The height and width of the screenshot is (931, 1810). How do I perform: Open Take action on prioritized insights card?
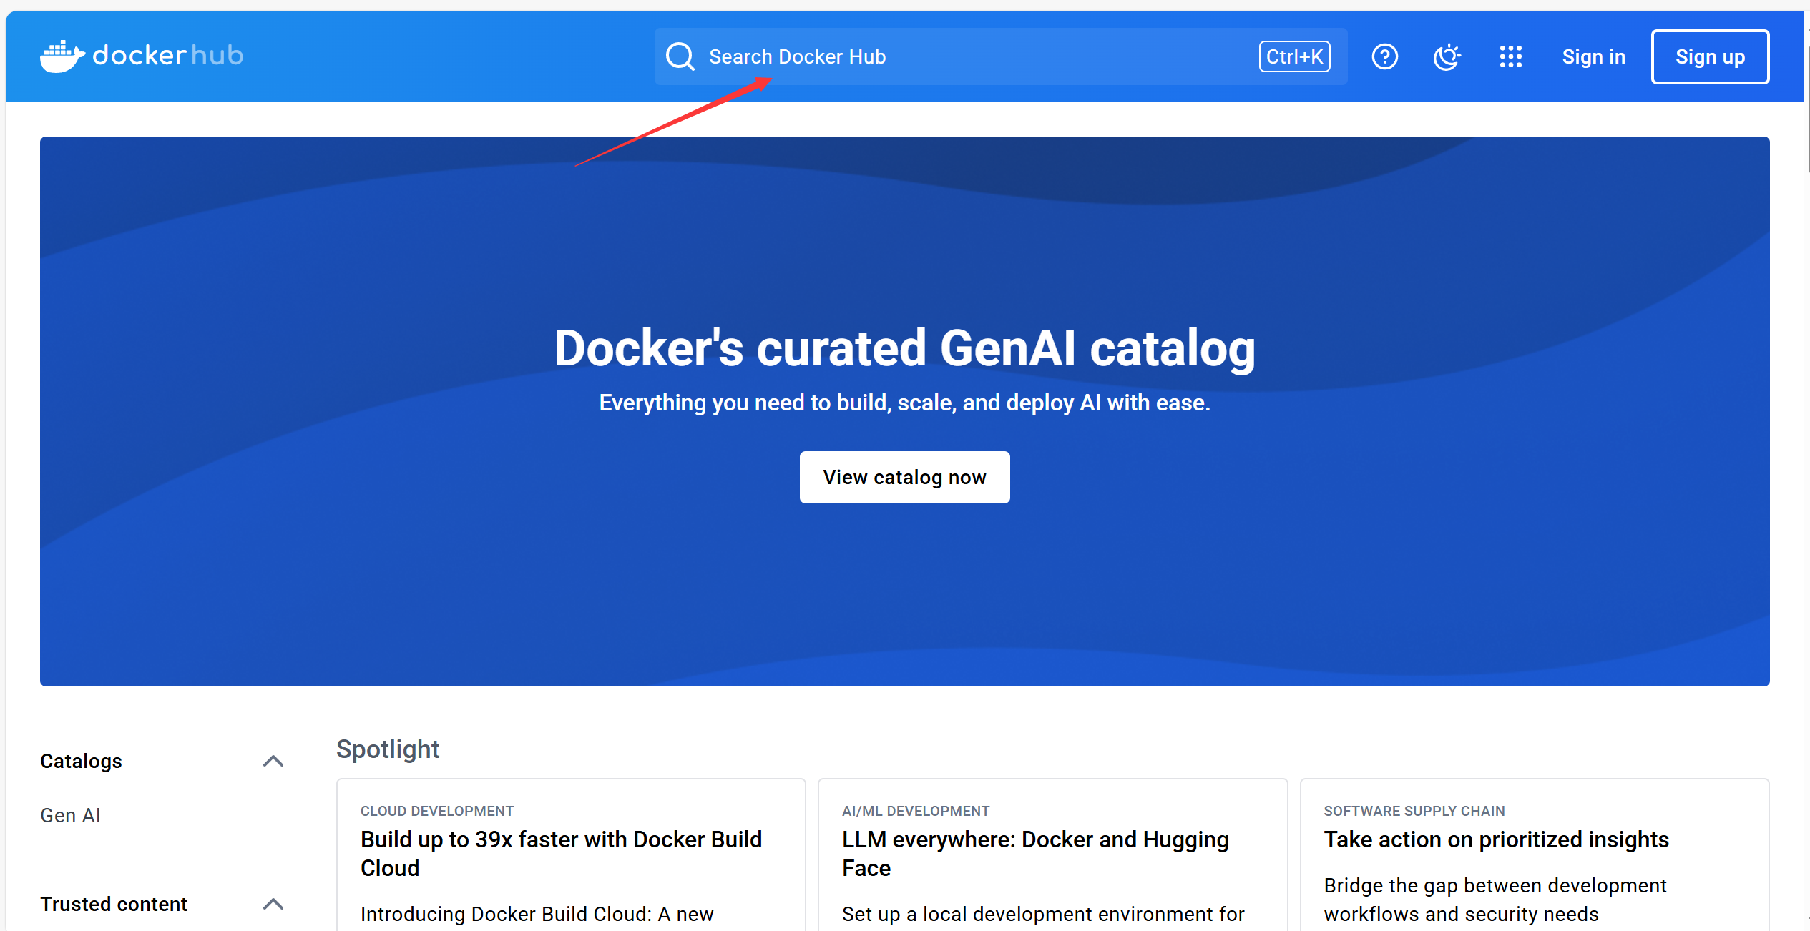(x=1496, y=839)
